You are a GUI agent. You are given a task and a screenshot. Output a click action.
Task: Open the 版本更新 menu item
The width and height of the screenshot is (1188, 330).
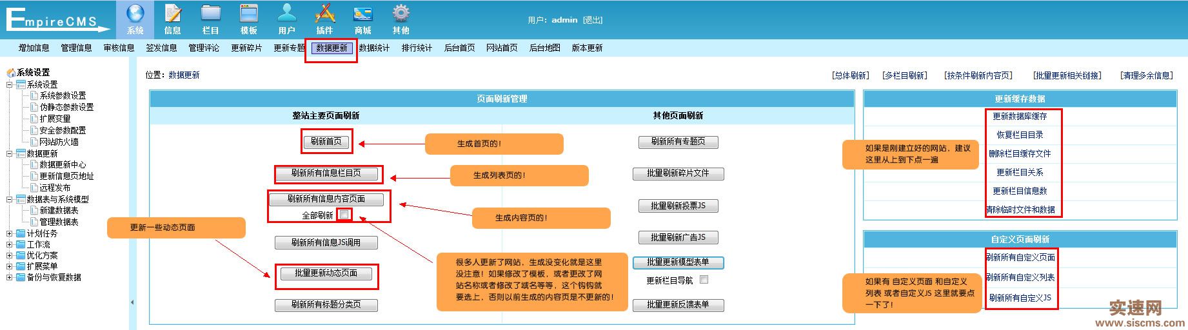point(587,48)
